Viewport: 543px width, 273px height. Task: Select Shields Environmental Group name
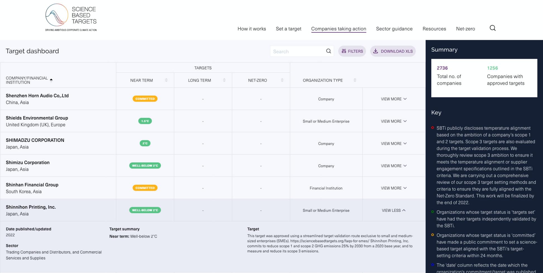click(37, 118)
